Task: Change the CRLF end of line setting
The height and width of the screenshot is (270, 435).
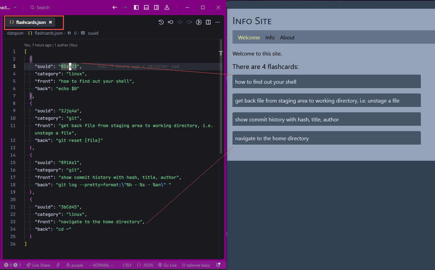Action: [x=128, y=265]
